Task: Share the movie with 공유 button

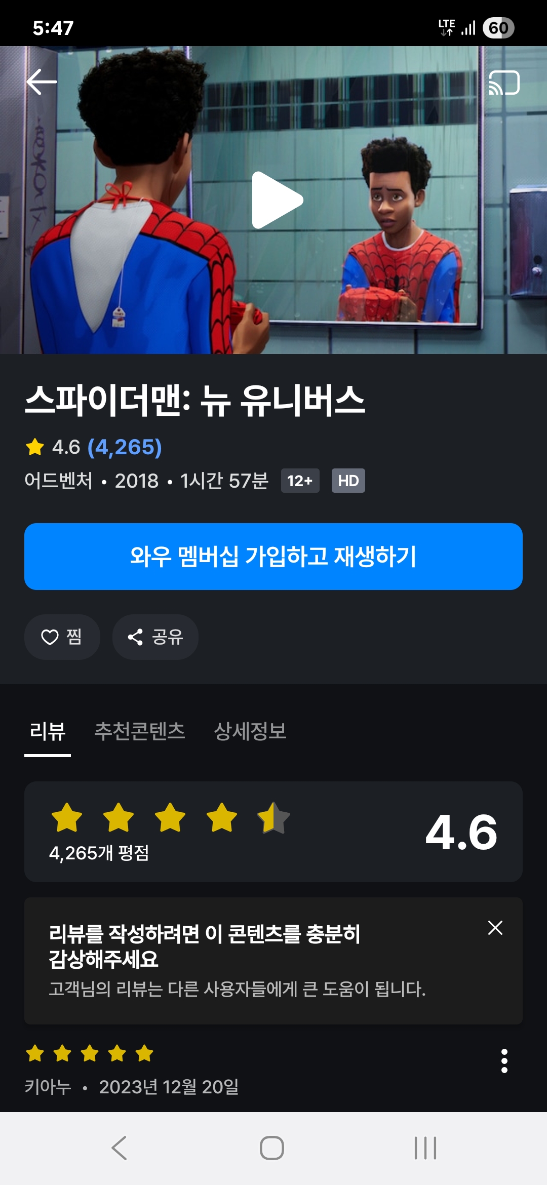Action: pos(155,637)
